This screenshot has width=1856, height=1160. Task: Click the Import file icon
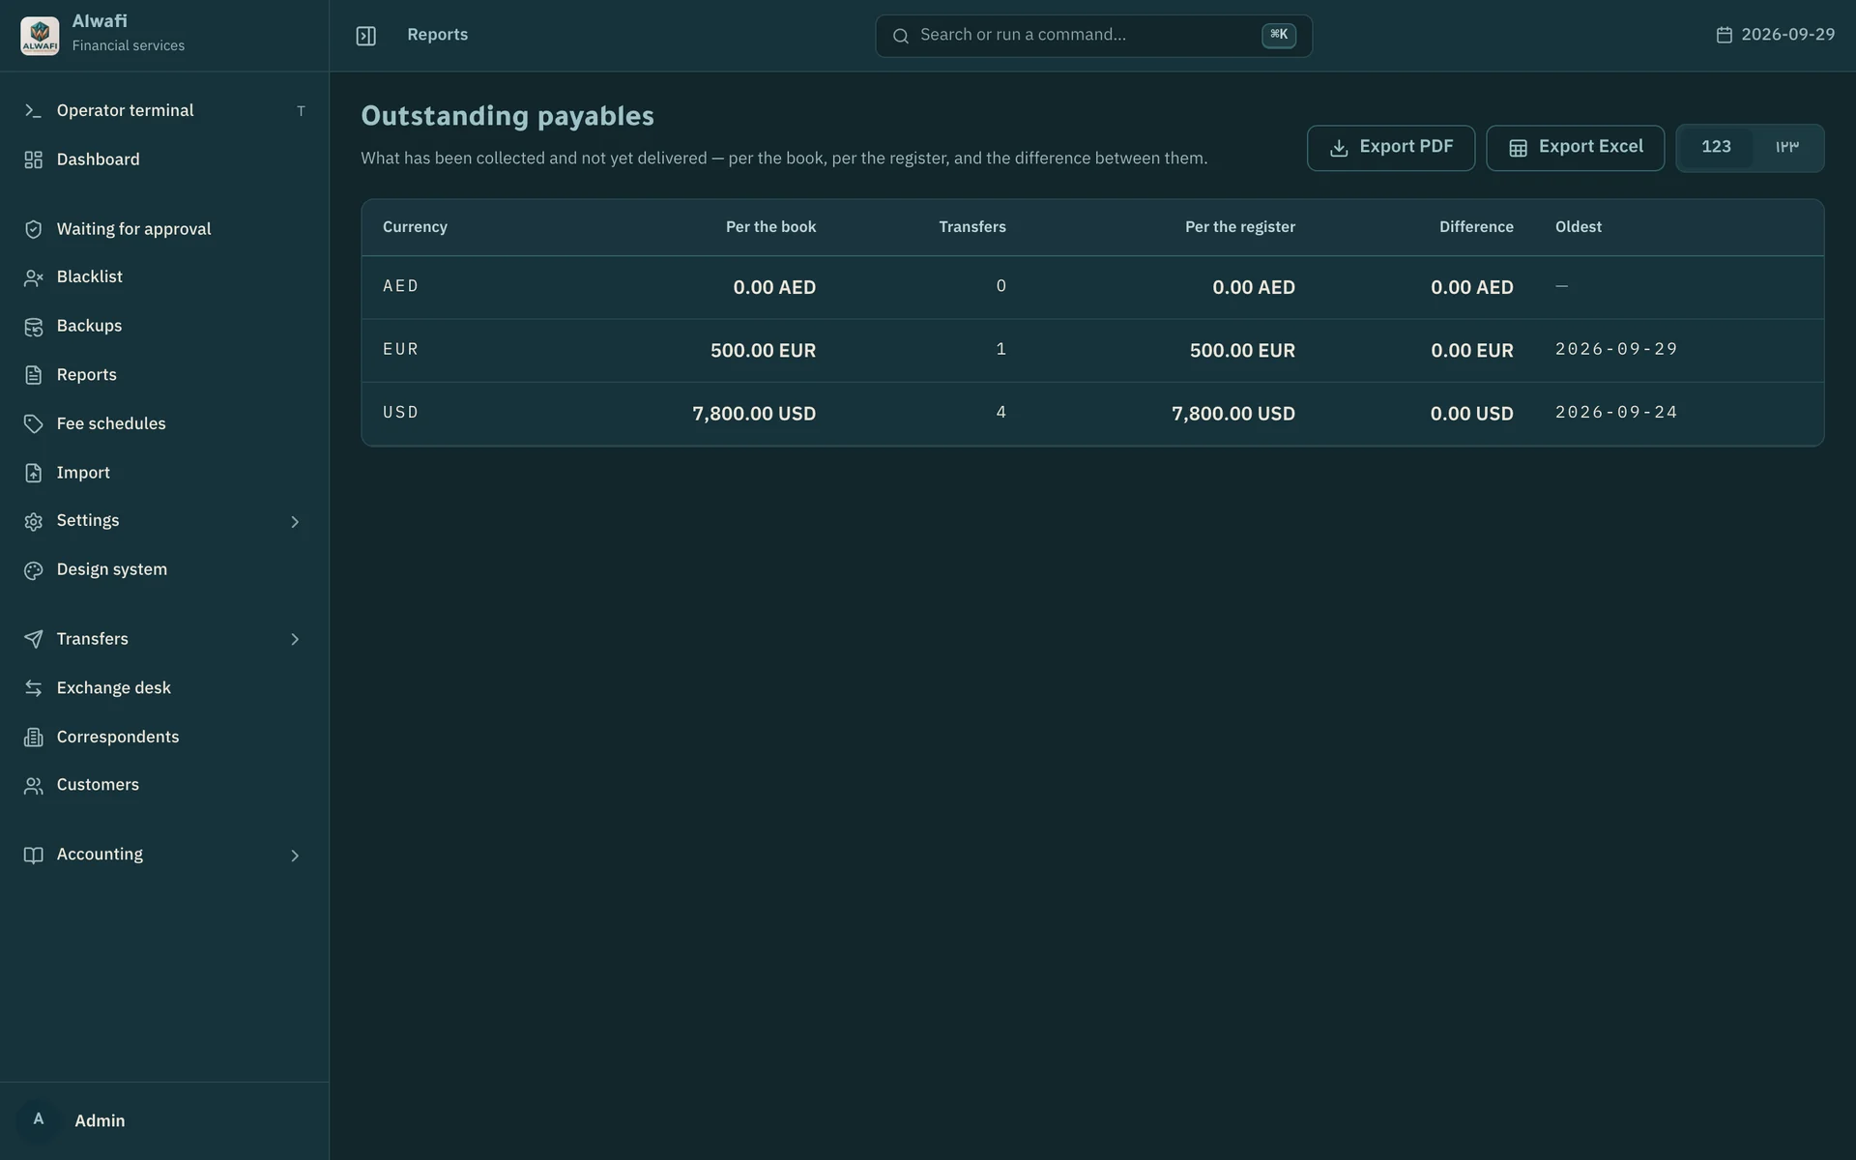(33, 473)
